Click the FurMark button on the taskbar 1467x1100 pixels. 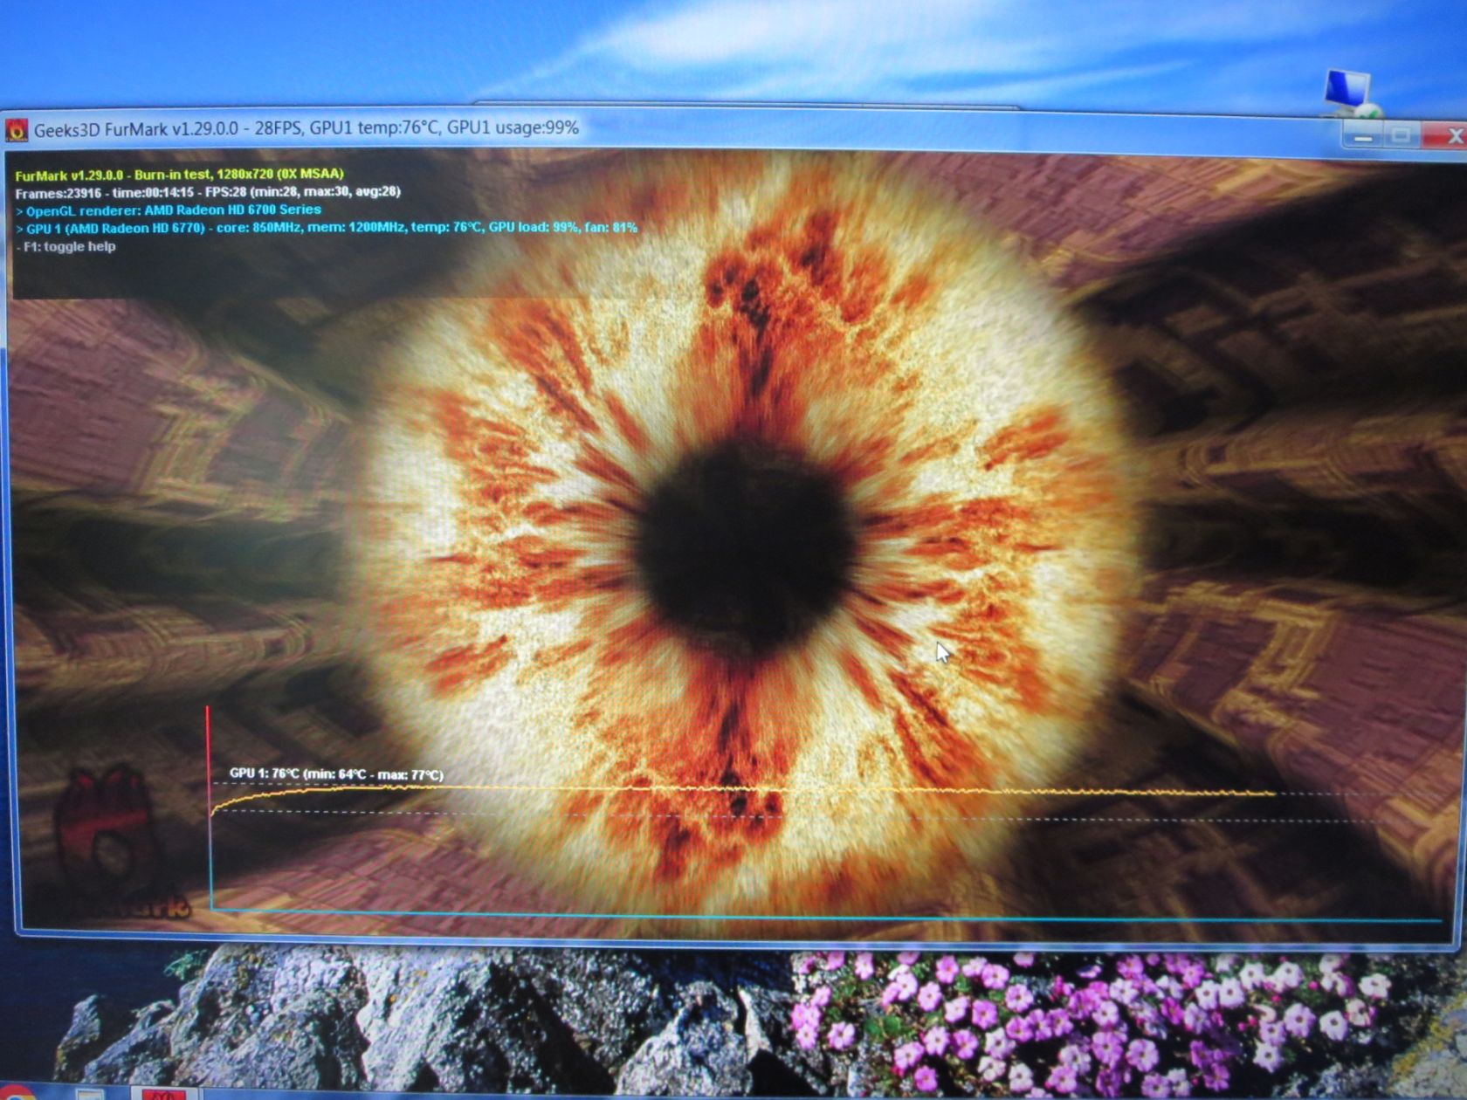coord(163,1093)
